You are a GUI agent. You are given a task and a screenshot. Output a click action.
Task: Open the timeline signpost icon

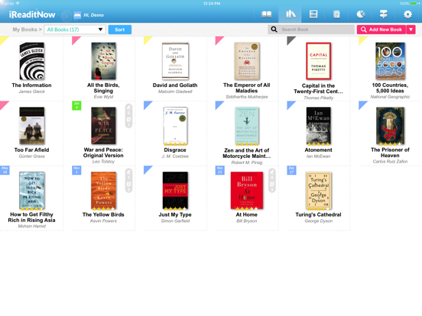coord(384,15)
